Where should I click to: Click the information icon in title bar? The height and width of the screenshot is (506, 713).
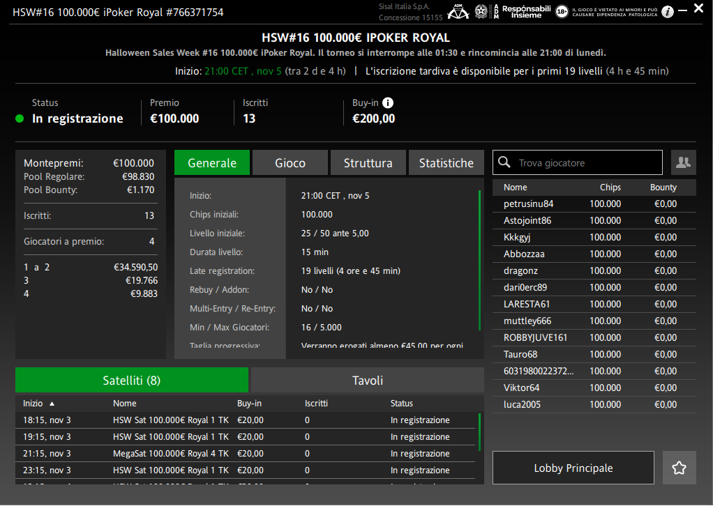coord(667,12)
